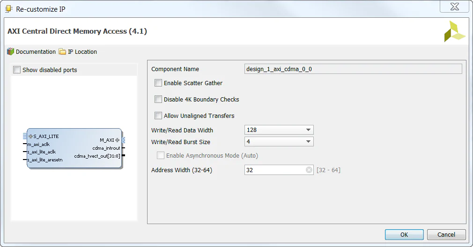
Task: Click the cdma_tvect_out[31:0] port label
Action: coord(97,156)
